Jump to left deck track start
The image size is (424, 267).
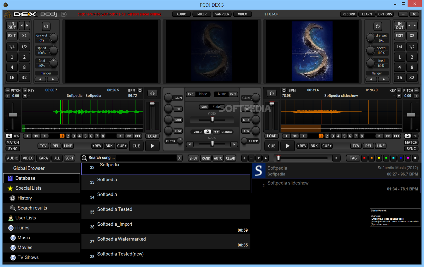click(27, 136)
